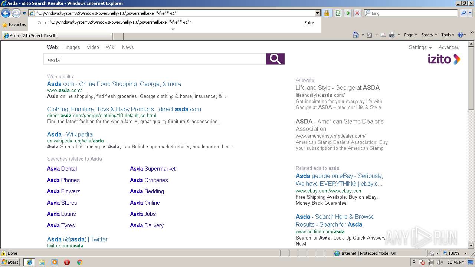Switch to the Wiki search tab
The height and width of the screenshot is (267, 475).
click(x=110, y=47)
